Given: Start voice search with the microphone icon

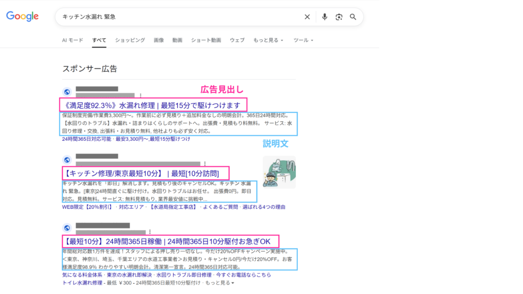Looking at the screenshot, I should pos(324,17).
